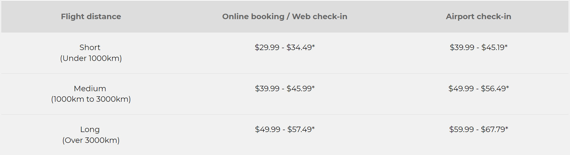
Task: Select the $45.99* medium online price
Action: tap(301, 89)
